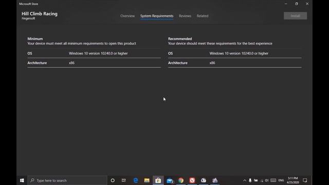Switch to the Overview tab
The image size is (329, 185).
pyautogui.click(x=127, y=16)
